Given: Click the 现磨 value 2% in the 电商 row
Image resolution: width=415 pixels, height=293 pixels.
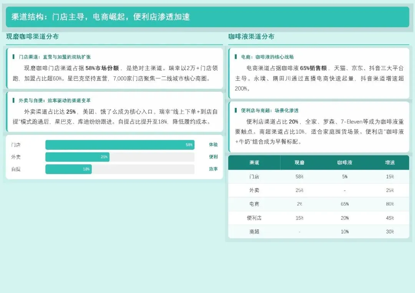Looking at the screenshot, I should click(299, 204).
